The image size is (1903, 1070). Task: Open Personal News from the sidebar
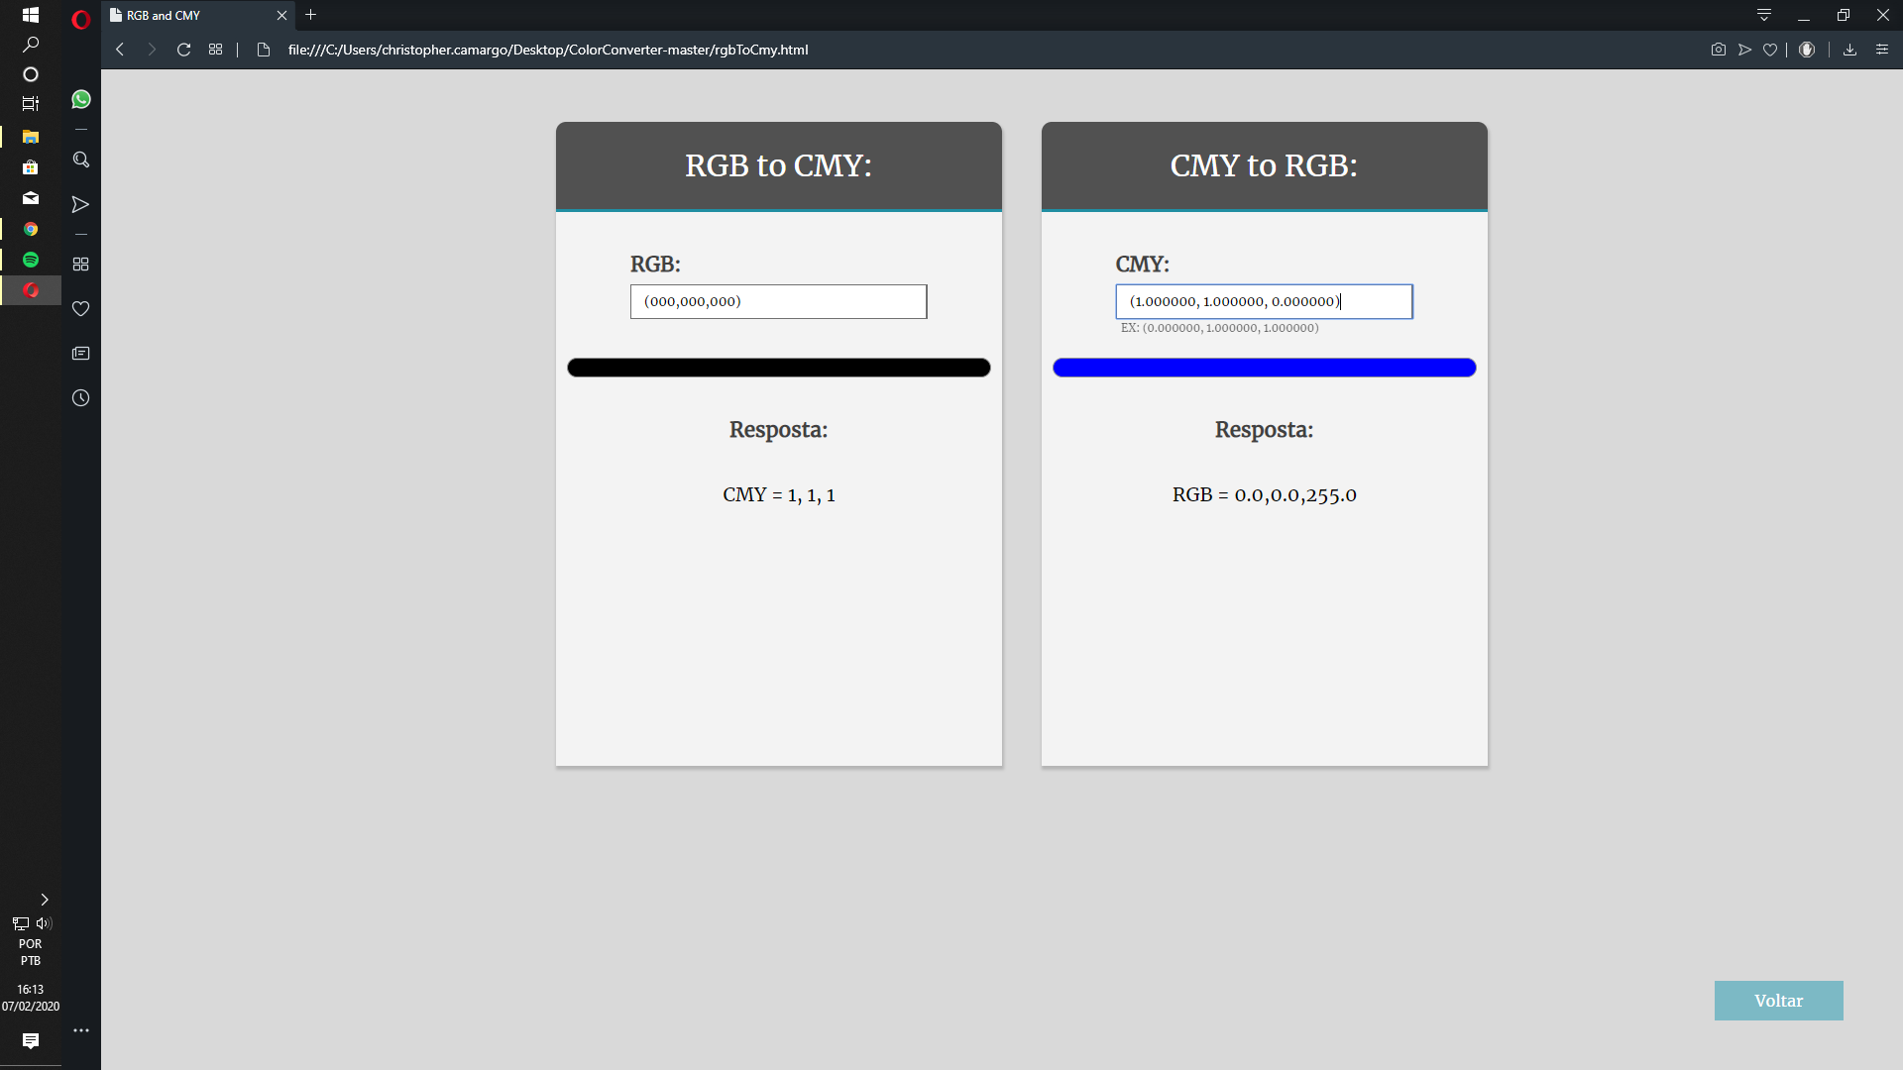point(80,353)
